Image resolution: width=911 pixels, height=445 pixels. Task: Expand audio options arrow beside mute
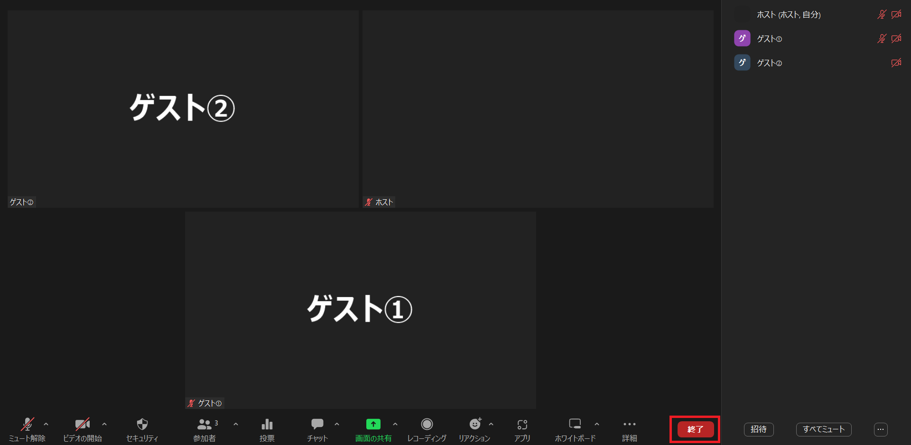coord(46,424)
